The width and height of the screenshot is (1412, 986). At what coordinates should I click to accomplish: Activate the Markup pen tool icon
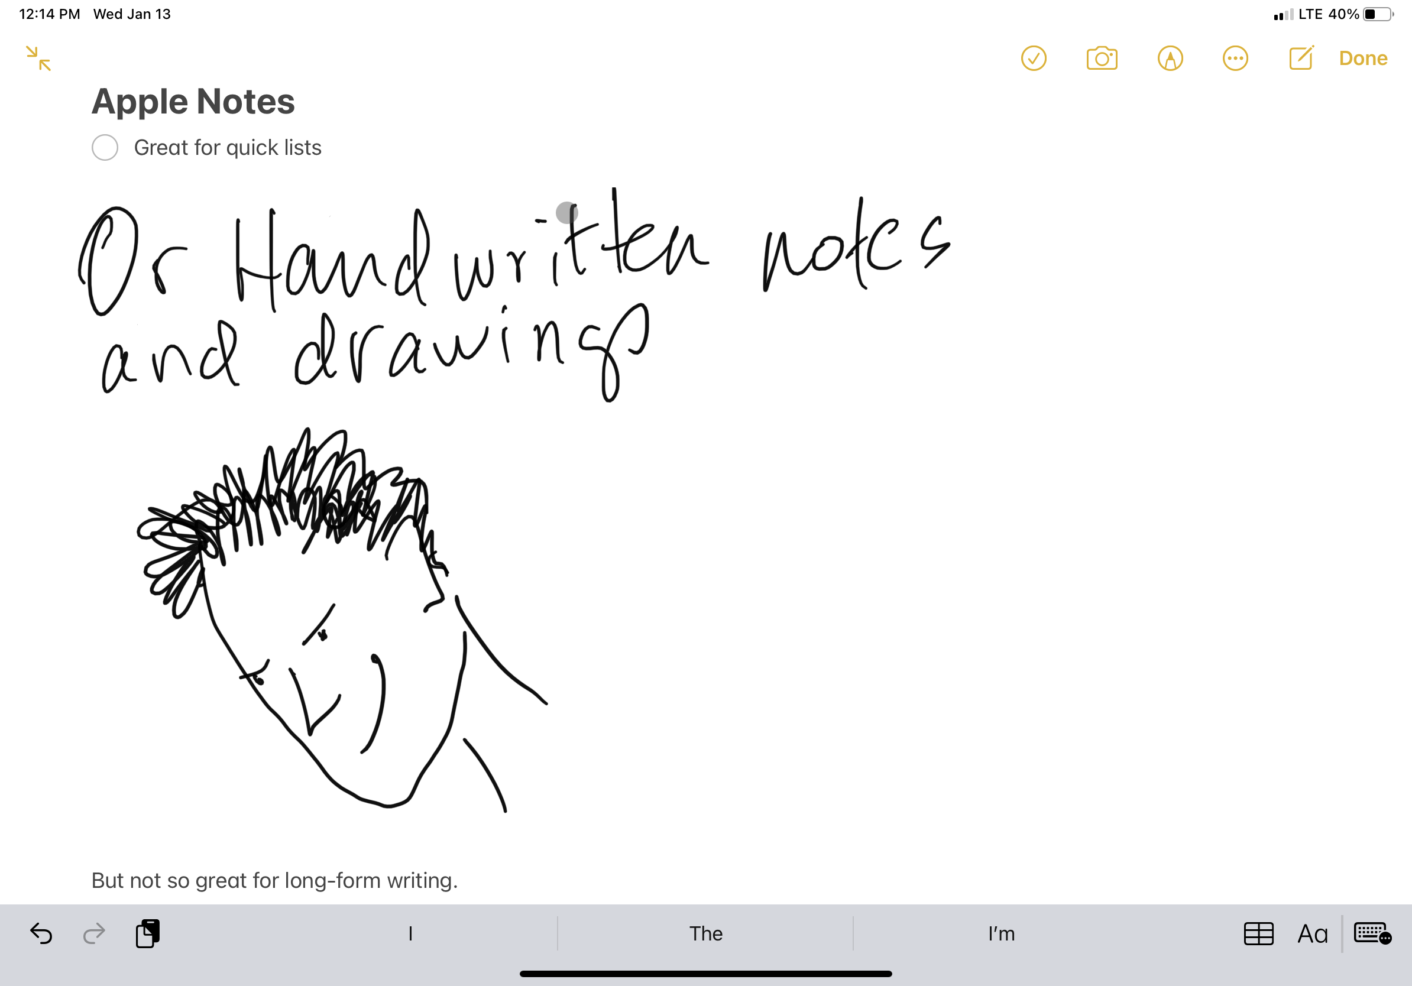pos(1170,59)
